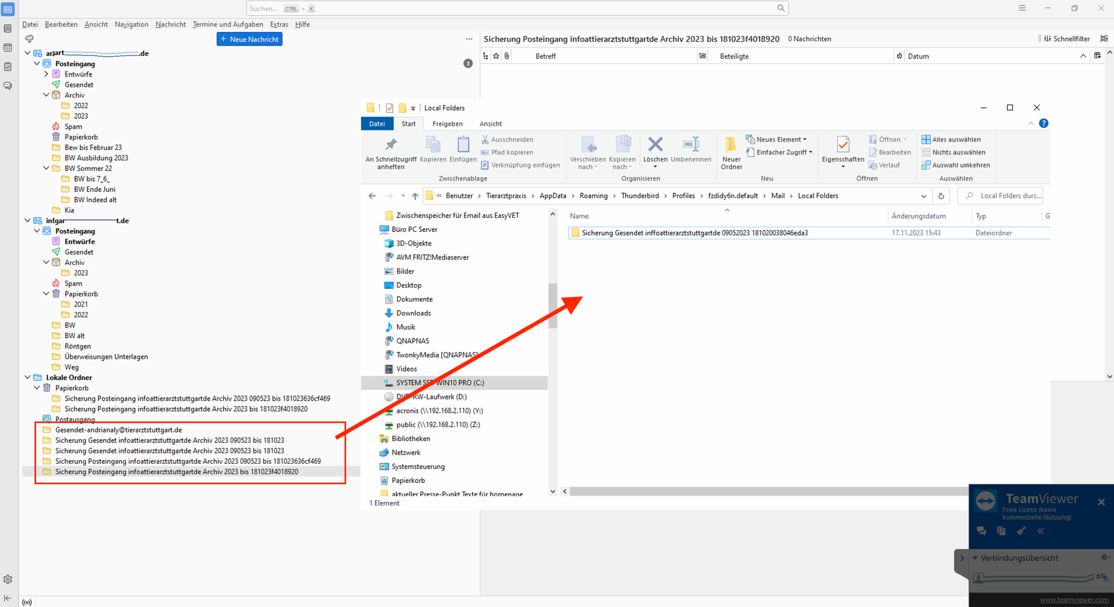This screenshot has height=607, width=1114.
Task: Click the up-one-level arrow in Explorer
Action: [415, 196]
